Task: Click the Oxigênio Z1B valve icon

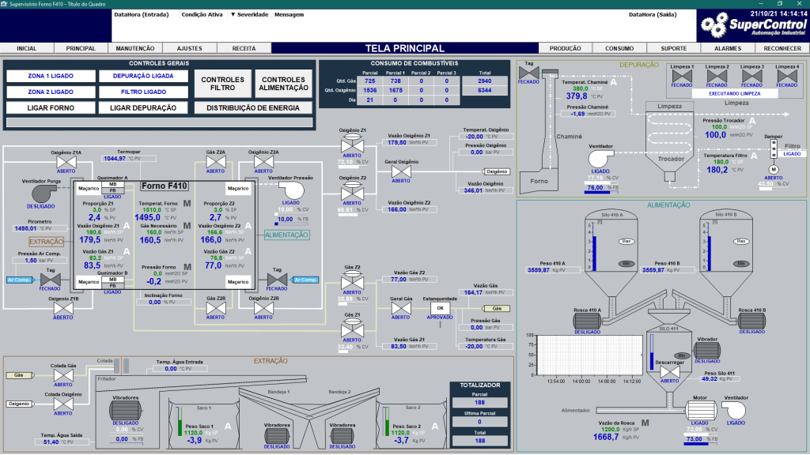Action: [x=63, y=309]
